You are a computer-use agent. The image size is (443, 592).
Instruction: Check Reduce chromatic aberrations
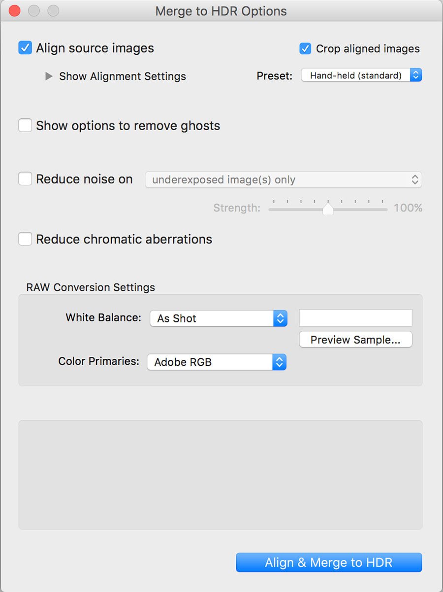[25, 239]
